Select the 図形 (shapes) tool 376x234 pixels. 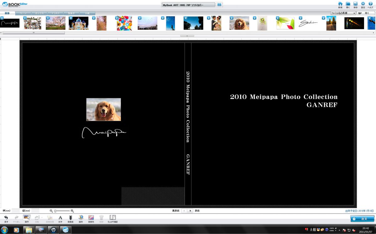pyautogui.click(x=81, y=218)
